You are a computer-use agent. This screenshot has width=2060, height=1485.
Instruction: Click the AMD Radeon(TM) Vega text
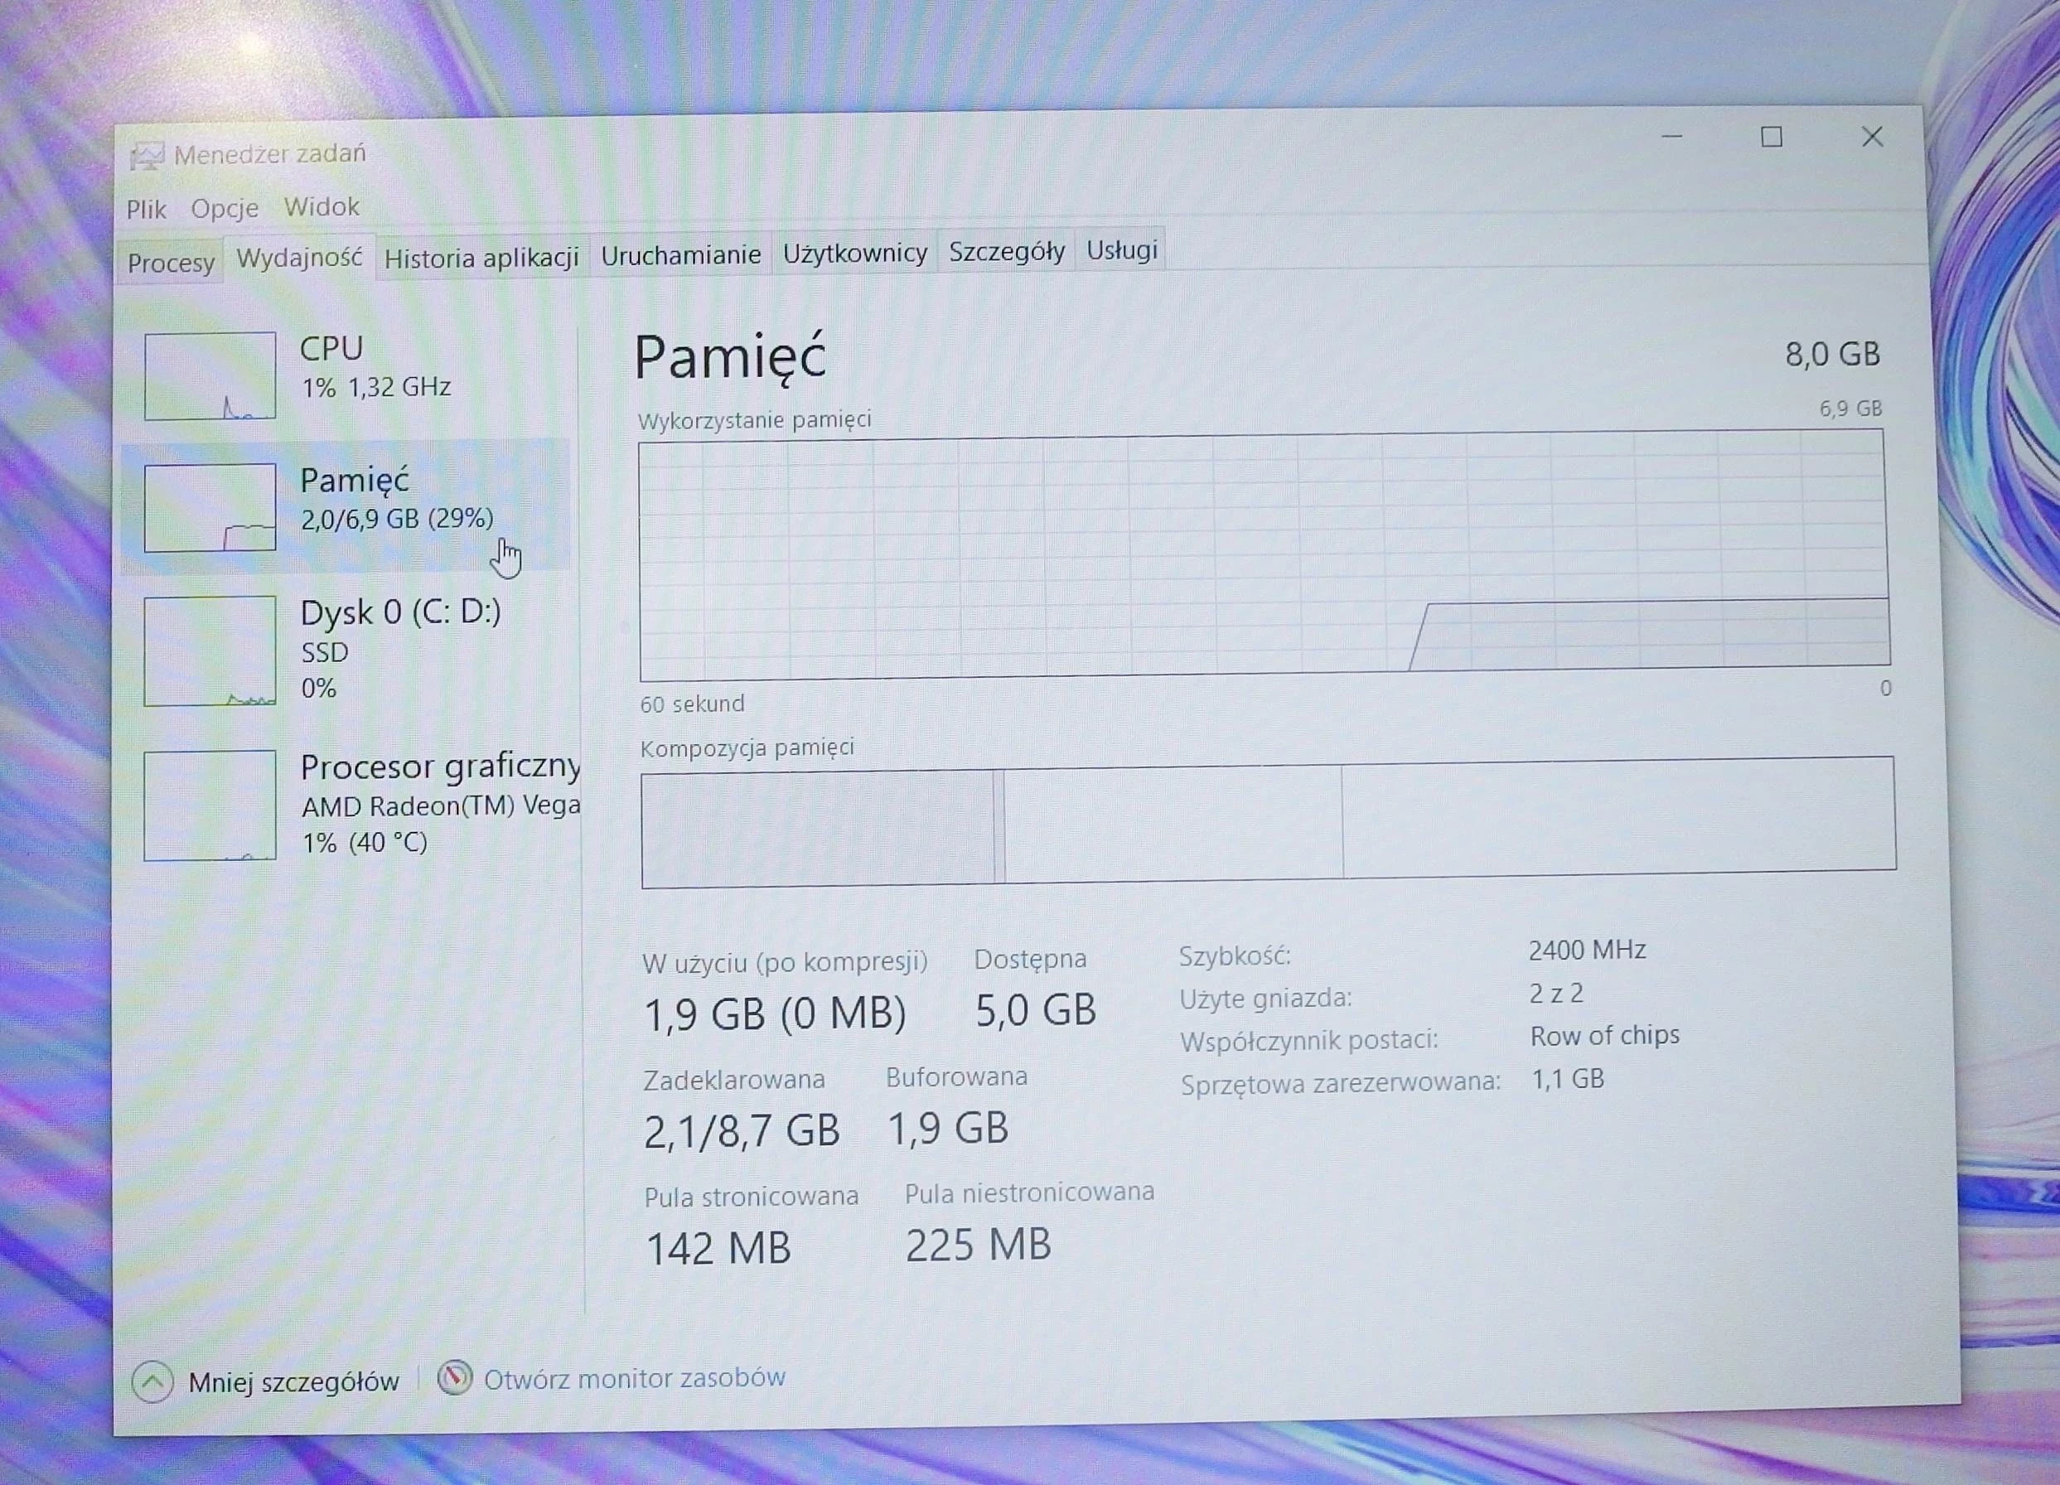(441, 806)
